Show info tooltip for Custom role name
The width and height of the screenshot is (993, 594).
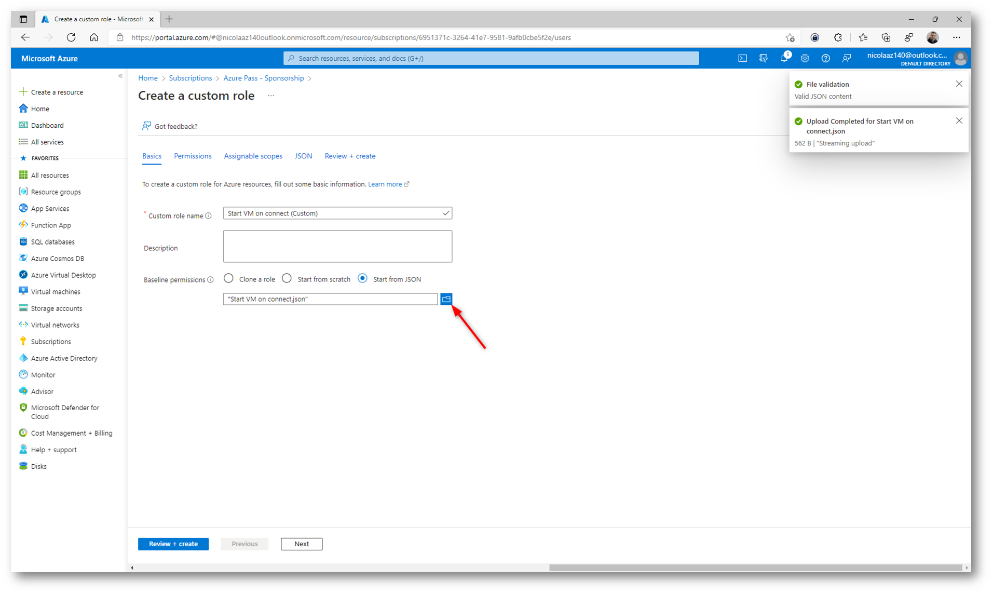click(x=209, y=216)
